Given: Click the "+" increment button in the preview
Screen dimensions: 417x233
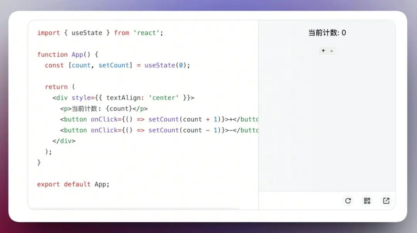Looking at the screenshot, I should pos(323,50).
